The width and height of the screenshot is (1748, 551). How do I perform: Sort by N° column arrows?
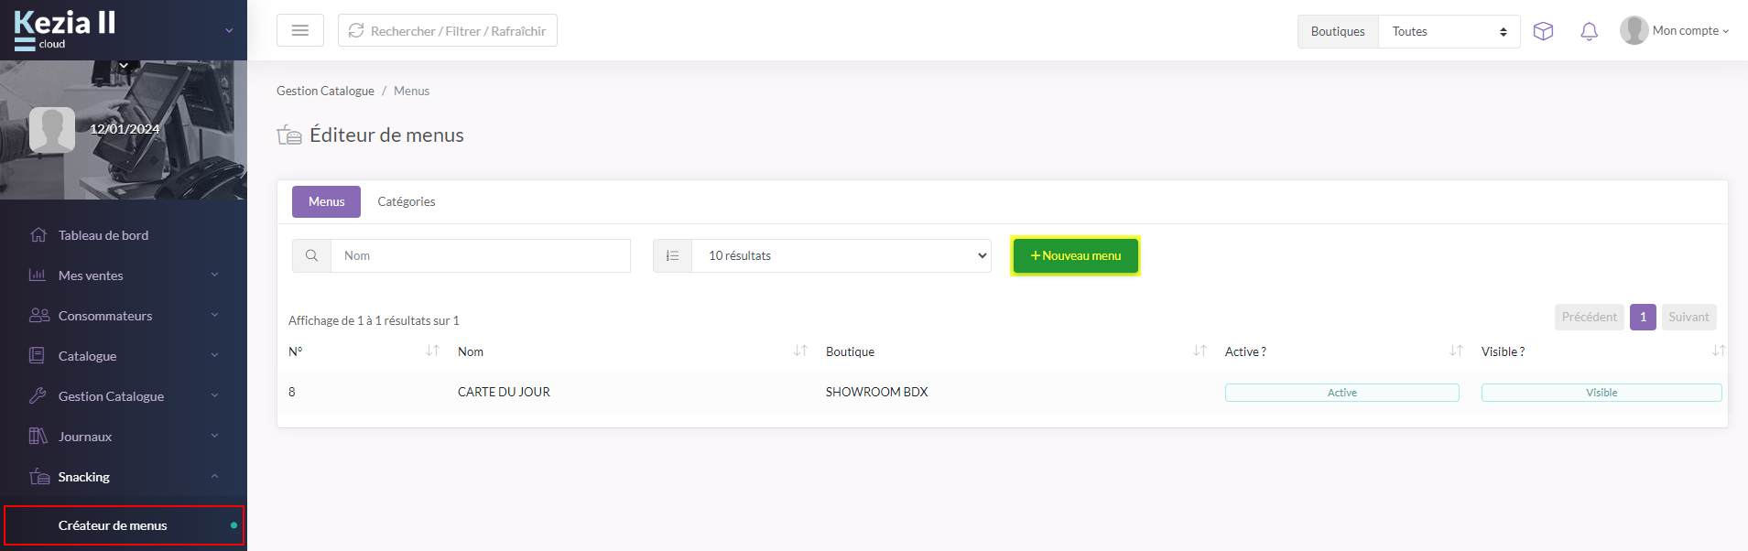tap(432, 351)
